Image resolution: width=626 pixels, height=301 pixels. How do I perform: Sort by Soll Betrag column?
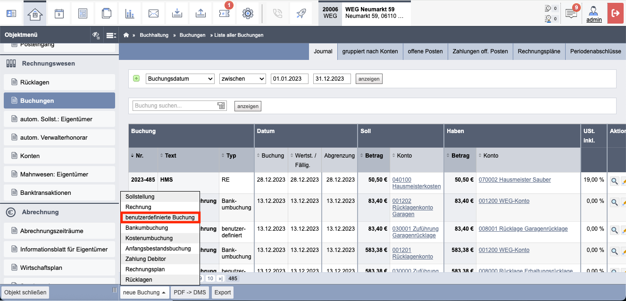pos(374,156)
